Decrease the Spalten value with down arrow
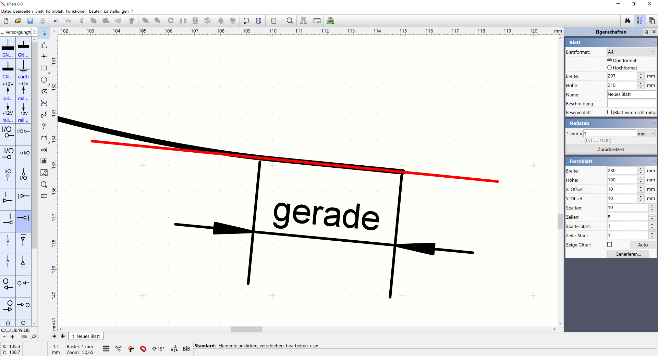The height and width of the screenshot is (356, 658). (652, 209)
